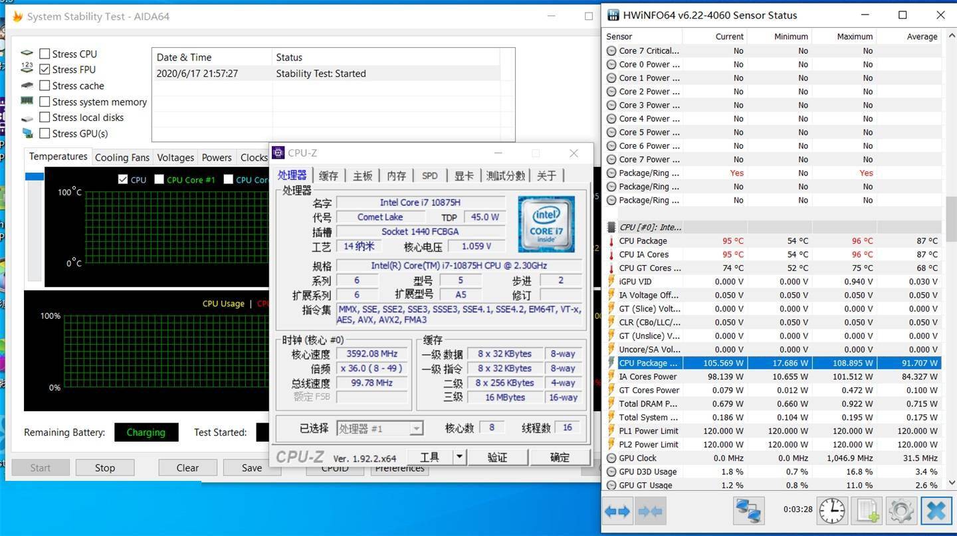Enable the Stress CPU checkbox
The image size is (957, 536).
click(x=45, y=54)
